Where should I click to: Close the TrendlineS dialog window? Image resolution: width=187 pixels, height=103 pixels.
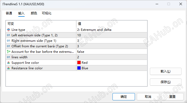point(181,4)
